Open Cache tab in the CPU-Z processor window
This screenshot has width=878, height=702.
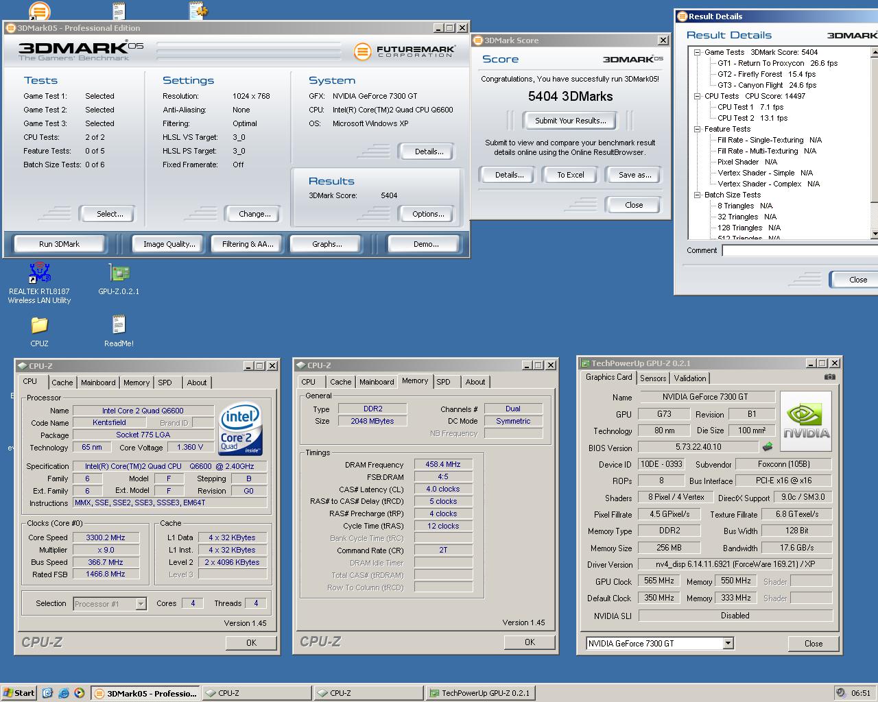coord(62,383)
